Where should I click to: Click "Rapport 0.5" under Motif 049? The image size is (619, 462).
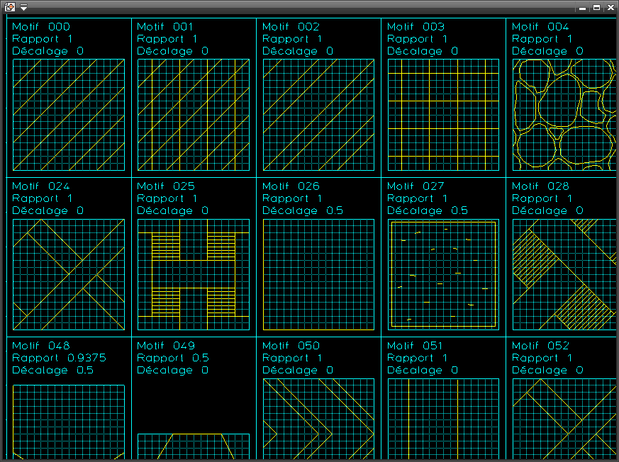pyautogui.click(x=173, y=359)
